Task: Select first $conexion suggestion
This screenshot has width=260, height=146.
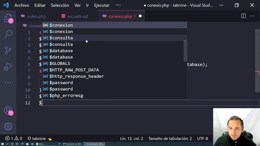Action: (x=115, y=25)
